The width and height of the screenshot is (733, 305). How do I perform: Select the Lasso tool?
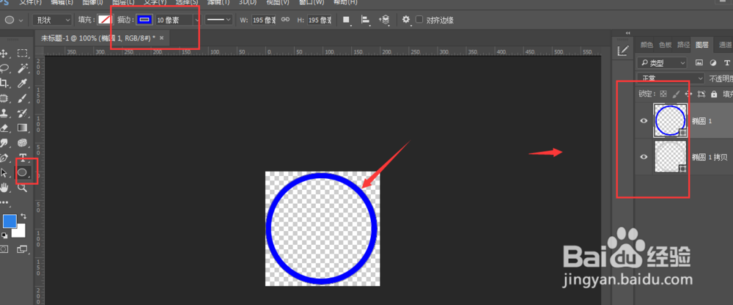tap(4, 68)
